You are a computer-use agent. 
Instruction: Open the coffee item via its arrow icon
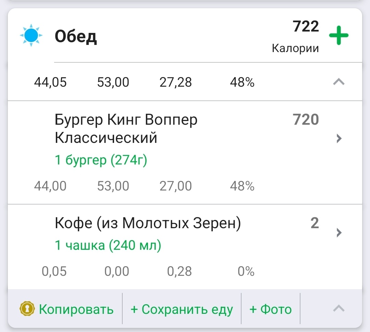338,233
